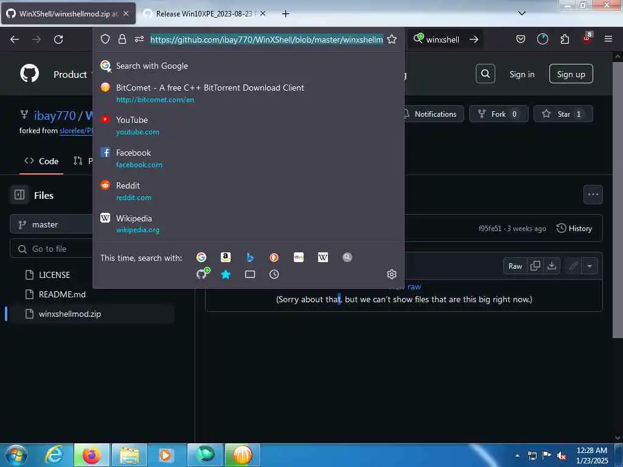Download raw file icon

[551, 266]
